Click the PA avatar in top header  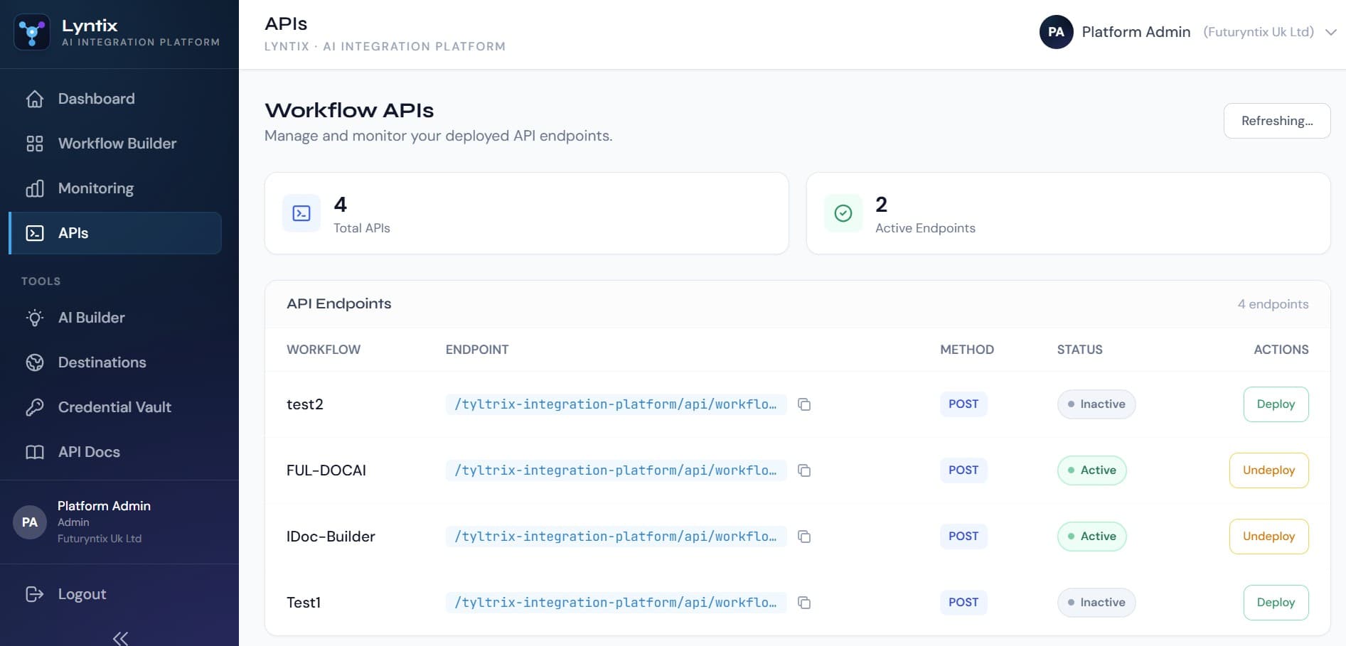[x=1056, y=32]
